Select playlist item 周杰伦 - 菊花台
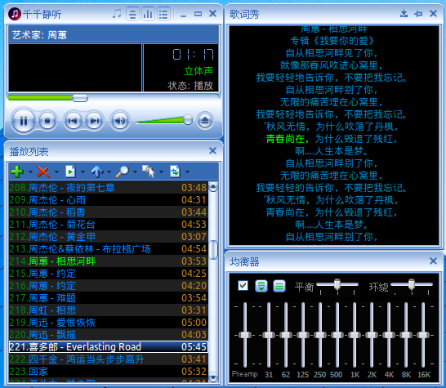Viewport: 446px width, 388px height. pyautogui.click(x=109, y=225)
